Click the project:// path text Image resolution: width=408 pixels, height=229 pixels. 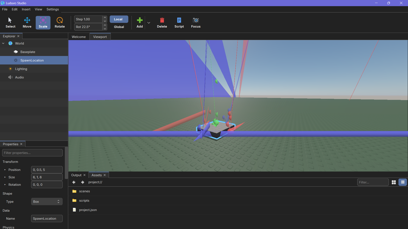coord(95,182)
